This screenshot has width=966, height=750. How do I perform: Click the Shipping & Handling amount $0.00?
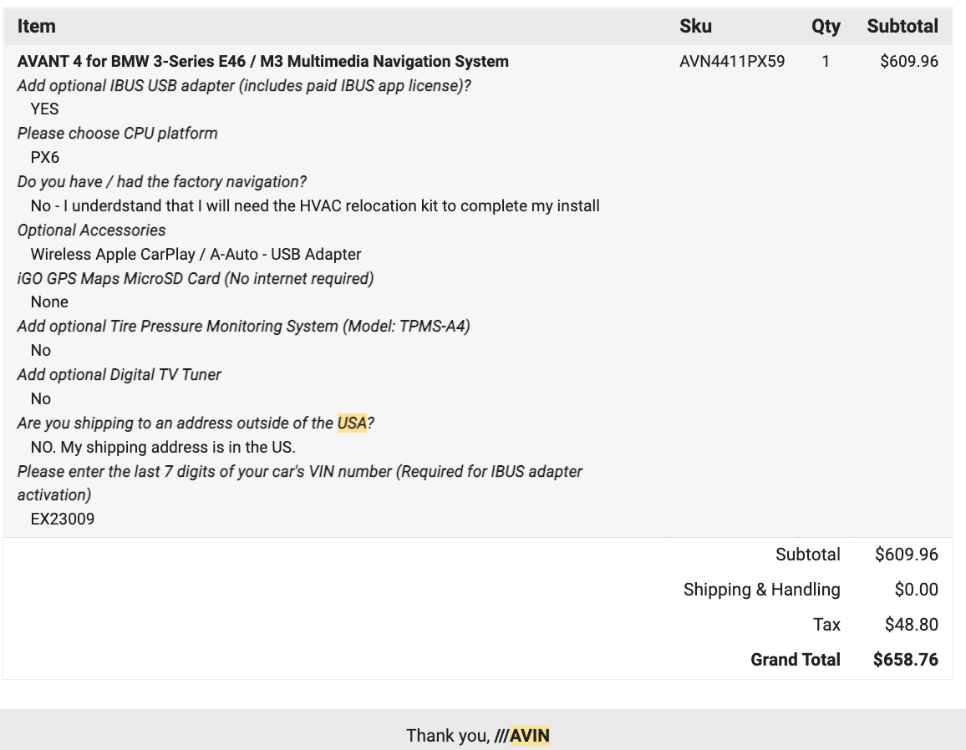[916, 590]
